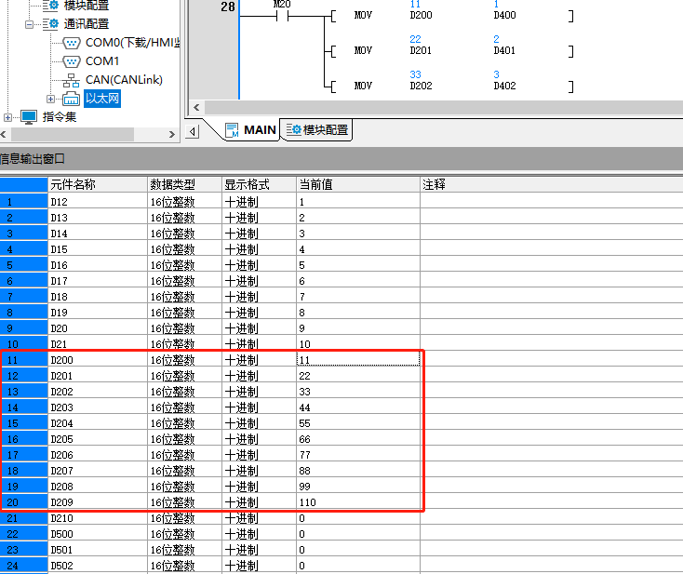This screenshot has width=683, height=574.
Task: Select COM0(下载/HMI) tree item
Action: 133,43
